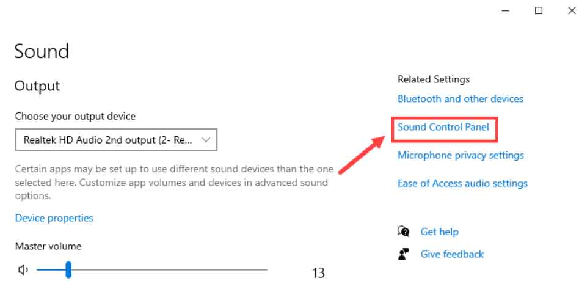Close the Sound settings window
Screen dimensions: 579x281
571,11
